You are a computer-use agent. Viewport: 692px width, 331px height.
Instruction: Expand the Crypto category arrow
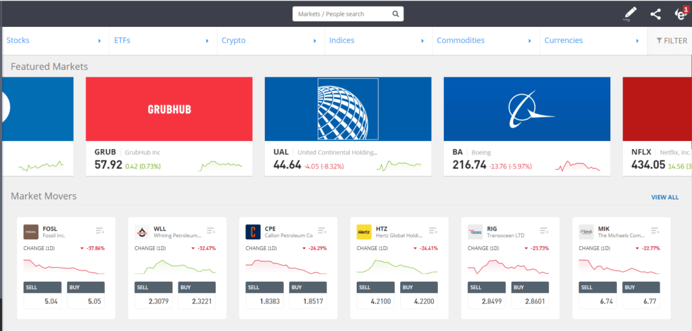pyautogui.click(x=315, y=41)
